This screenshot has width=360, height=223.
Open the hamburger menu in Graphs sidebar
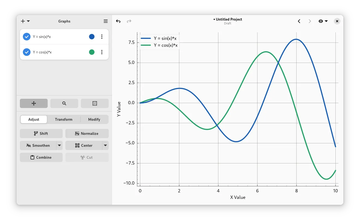106,21
